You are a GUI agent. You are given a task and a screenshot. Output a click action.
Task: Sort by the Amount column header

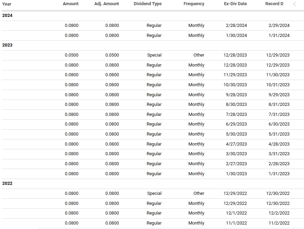pos(70,4)
